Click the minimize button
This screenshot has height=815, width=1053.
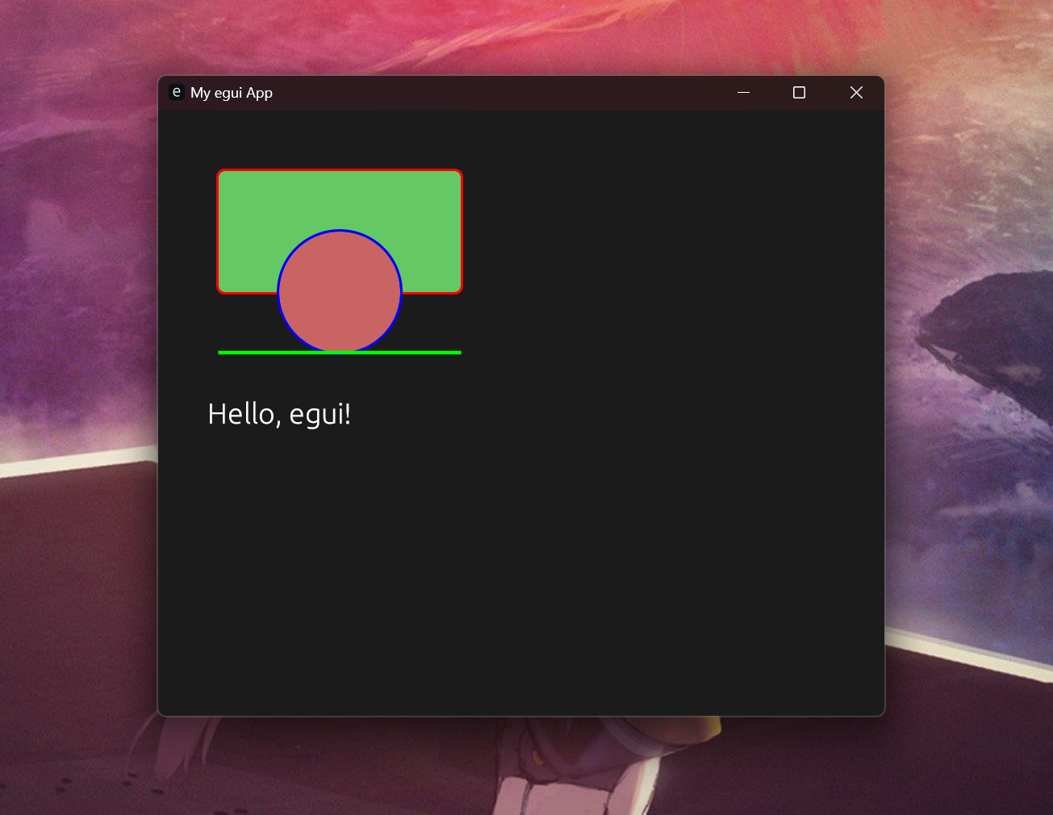pos(742,92)
